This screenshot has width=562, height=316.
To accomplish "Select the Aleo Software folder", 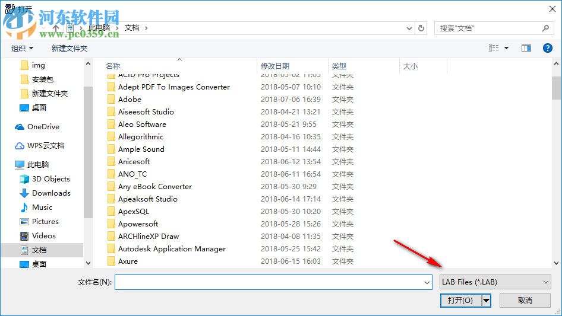I will click(x=143, y=125).
